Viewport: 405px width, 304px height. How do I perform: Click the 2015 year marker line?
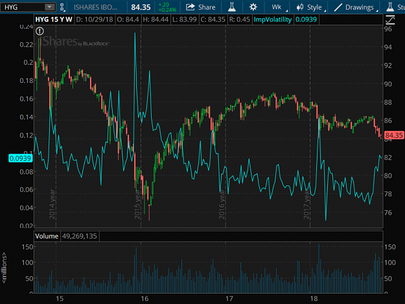tap(141, 126)
